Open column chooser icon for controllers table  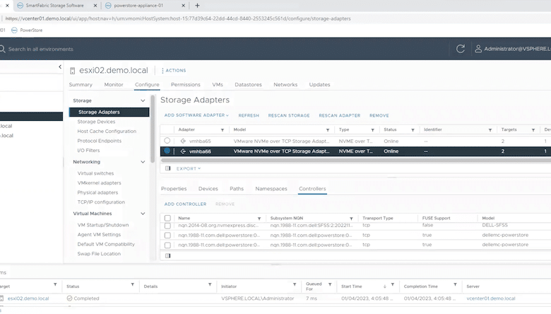click(168, 255)
